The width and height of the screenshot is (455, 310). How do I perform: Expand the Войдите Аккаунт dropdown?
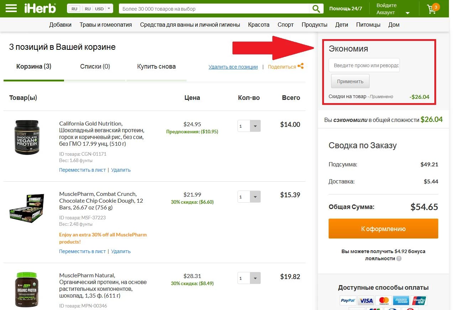[x=393, y=9]
